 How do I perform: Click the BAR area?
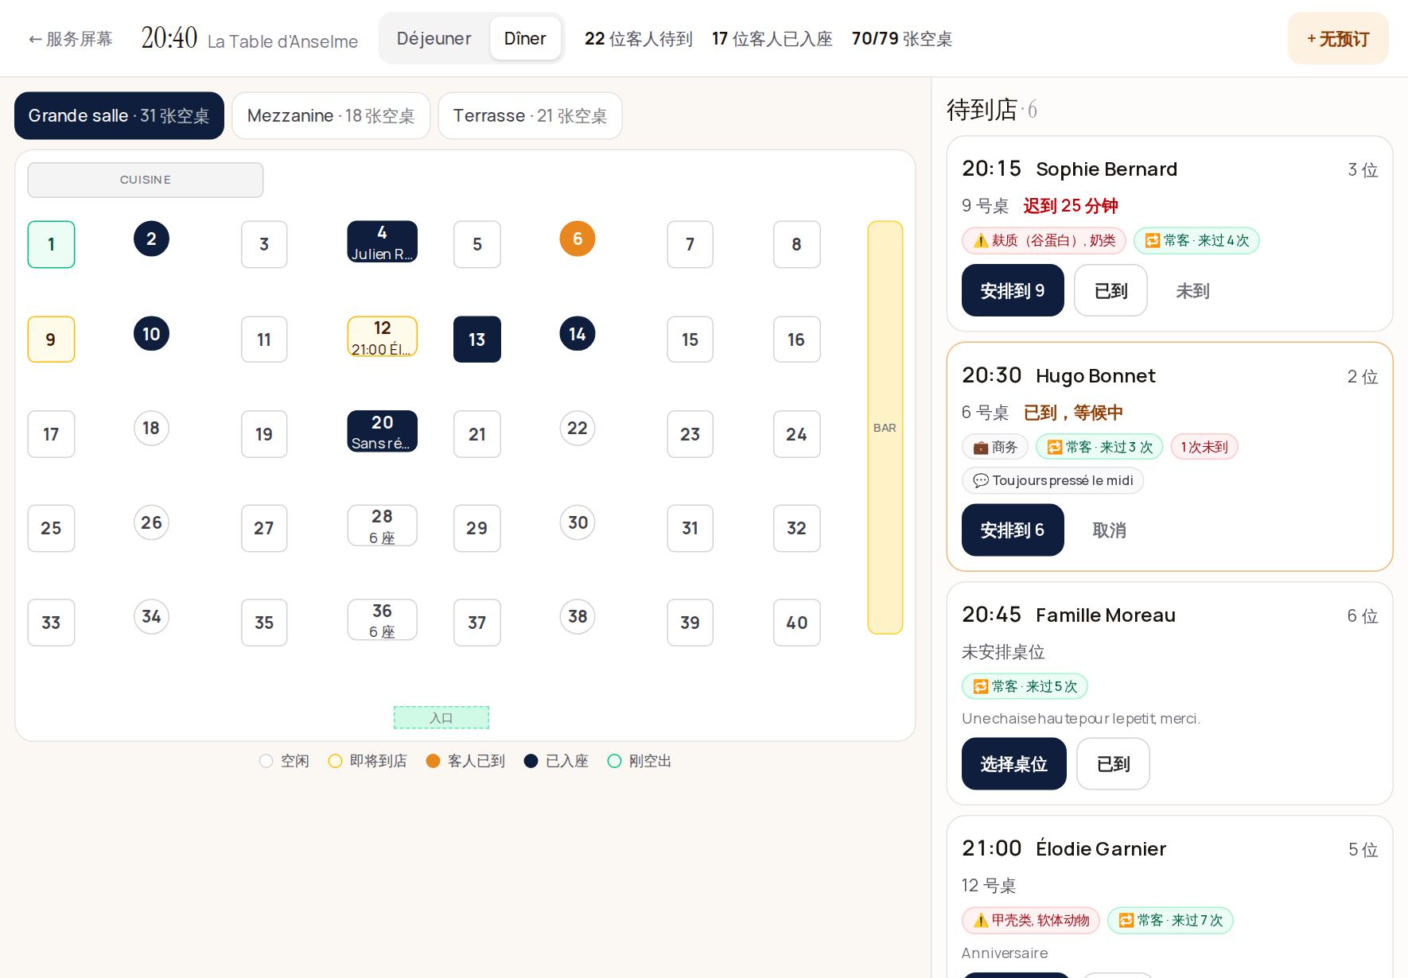pos(885,428)
